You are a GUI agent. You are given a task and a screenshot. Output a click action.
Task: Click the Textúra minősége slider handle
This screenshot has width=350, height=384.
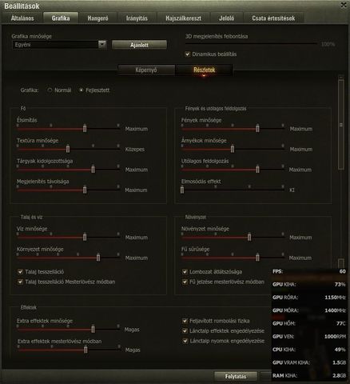pos(68,149)
